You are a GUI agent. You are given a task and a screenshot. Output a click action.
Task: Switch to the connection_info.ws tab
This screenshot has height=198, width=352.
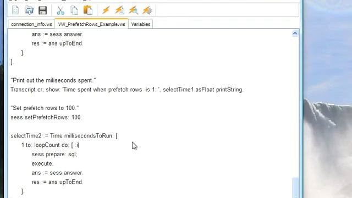(31, 24)
